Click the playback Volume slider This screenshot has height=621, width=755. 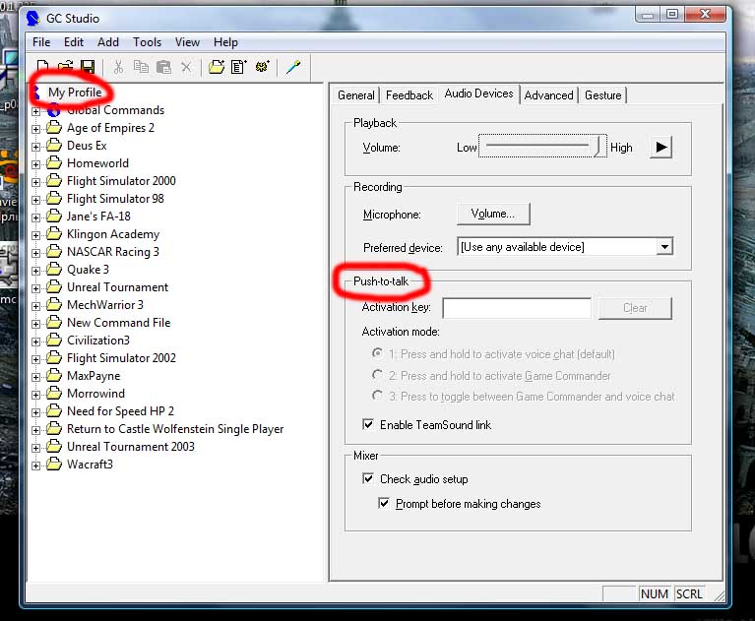(x=542, y=146)
